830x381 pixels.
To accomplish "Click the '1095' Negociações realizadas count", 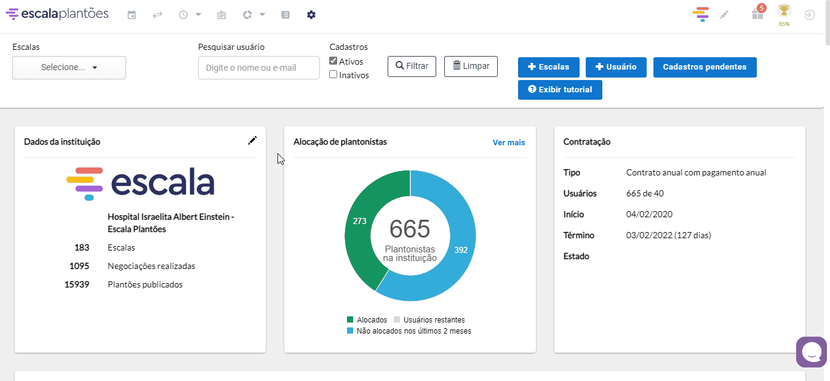I will [x=79, y=266].
